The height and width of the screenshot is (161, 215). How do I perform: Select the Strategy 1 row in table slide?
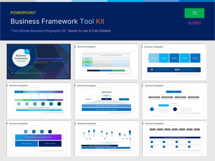coord(106,59)
